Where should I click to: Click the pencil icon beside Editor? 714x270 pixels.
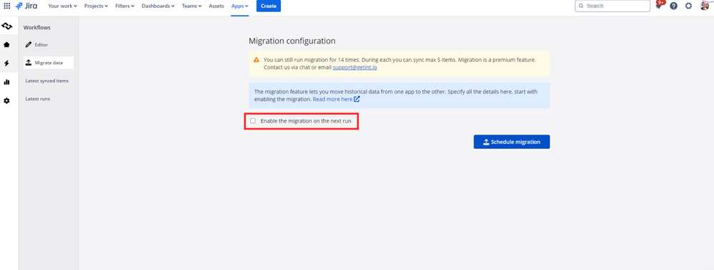point(29,44)
